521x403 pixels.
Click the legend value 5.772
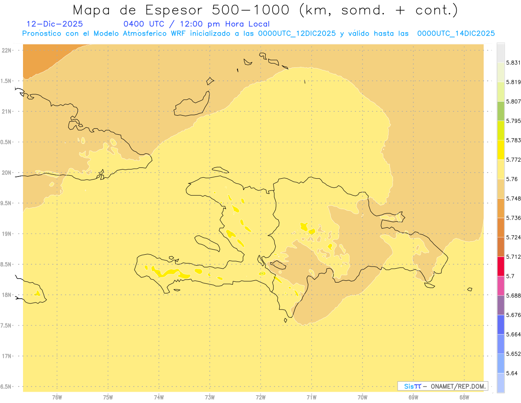(x=514, y=160)
